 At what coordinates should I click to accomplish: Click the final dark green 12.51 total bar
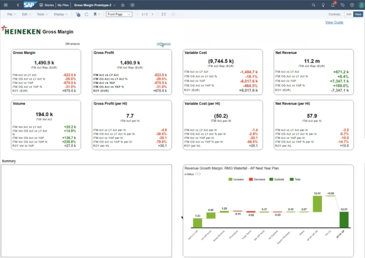tap(344, 220)
